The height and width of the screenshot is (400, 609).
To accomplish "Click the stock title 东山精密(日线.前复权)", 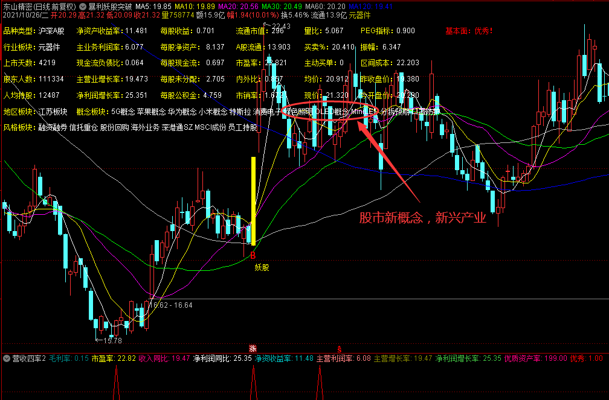I will click(x=40, y=7).
